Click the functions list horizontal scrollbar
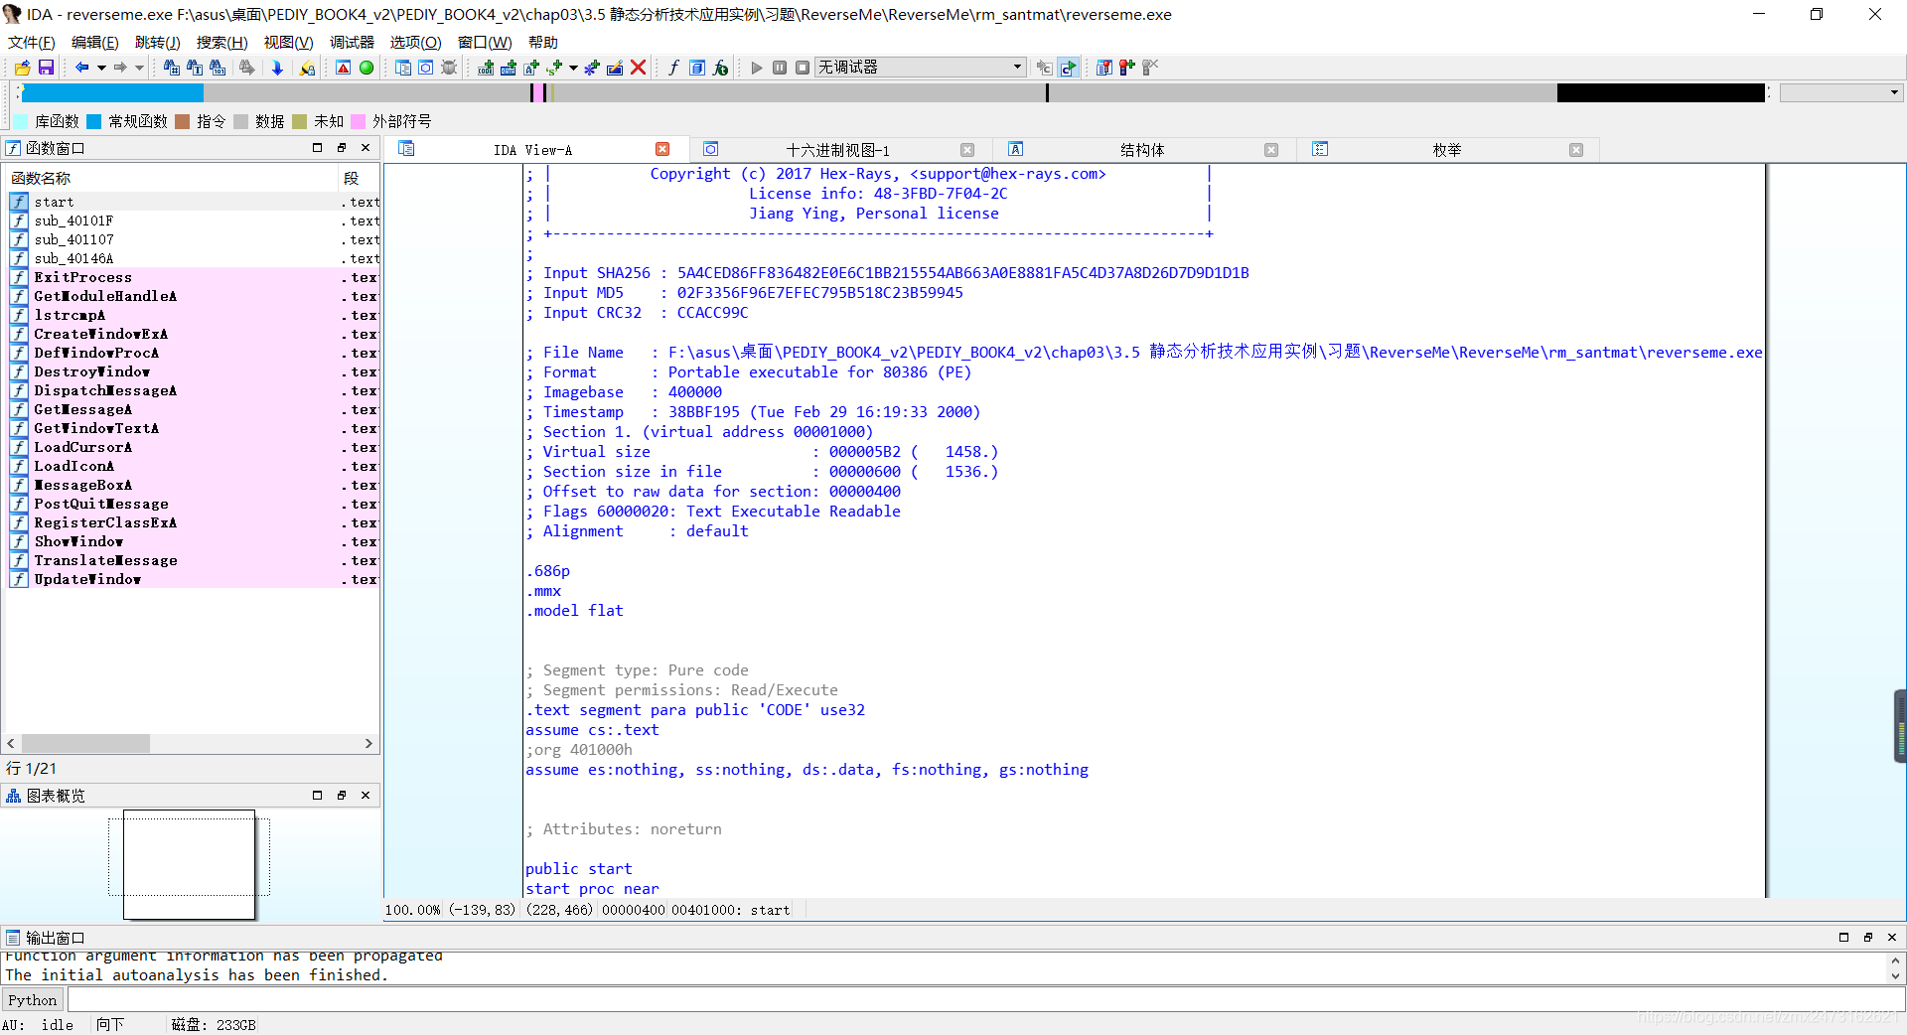The width and height of the screenshot is (1907, 1035). click(190, 743)
